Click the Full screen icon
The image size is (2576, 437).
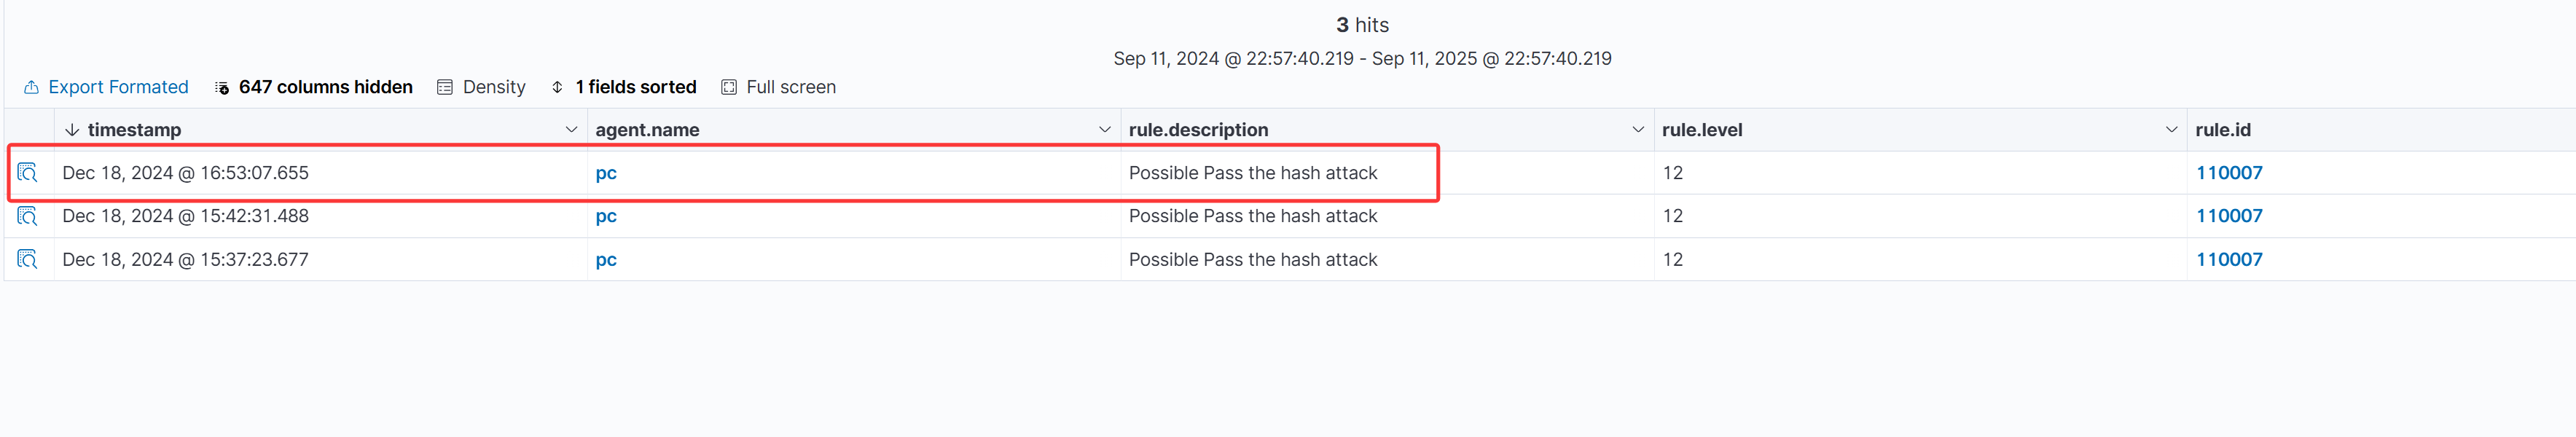pos(729,87)
